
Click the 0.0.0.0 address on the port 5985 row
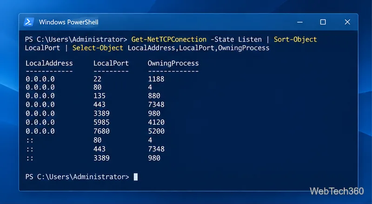pyautogui.click(x=40, y=122)
